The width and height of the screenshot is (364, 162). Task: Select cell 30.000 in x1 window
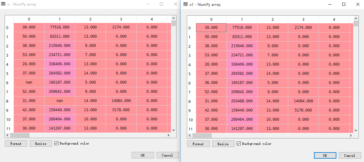211,128
